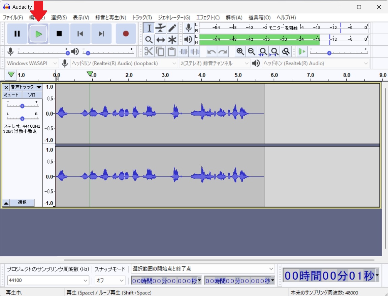Click the track pan slider between L and R
Image resolution: width=388 pixels, height=296 pixels.
22,118
